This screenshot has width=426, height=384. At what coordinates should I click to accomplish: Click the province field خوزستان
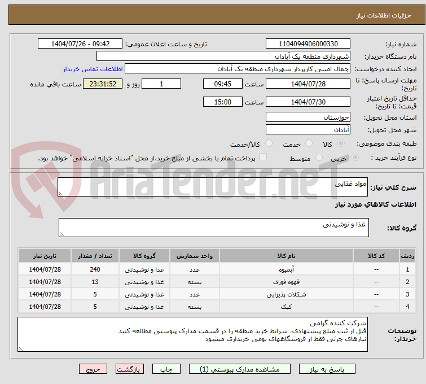(x=308, y=117)
